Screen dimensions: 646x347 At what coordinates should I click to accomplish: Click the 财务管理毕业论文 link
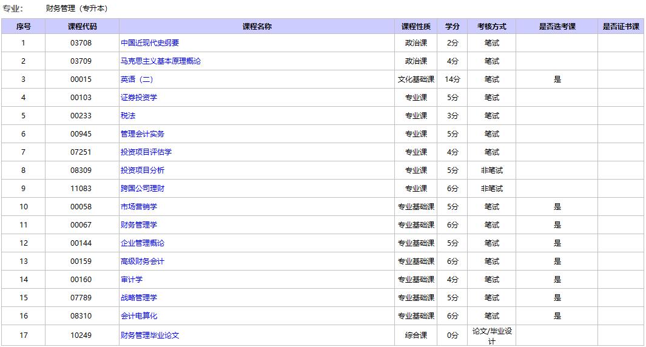click(150, 335)
